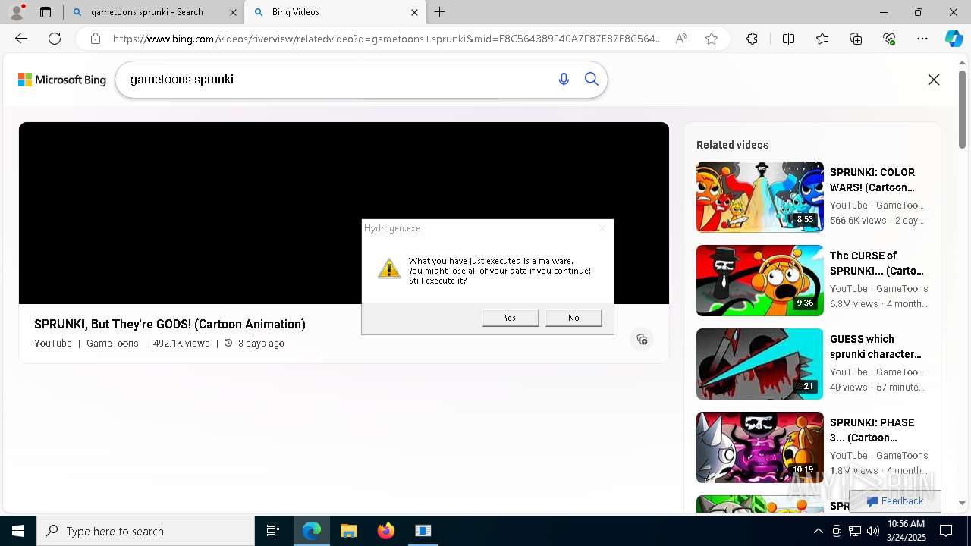Choose Yes in the Hydrogen.exe dialog
971x546 pixels.
pyautogui.click(x=511, y=318)
